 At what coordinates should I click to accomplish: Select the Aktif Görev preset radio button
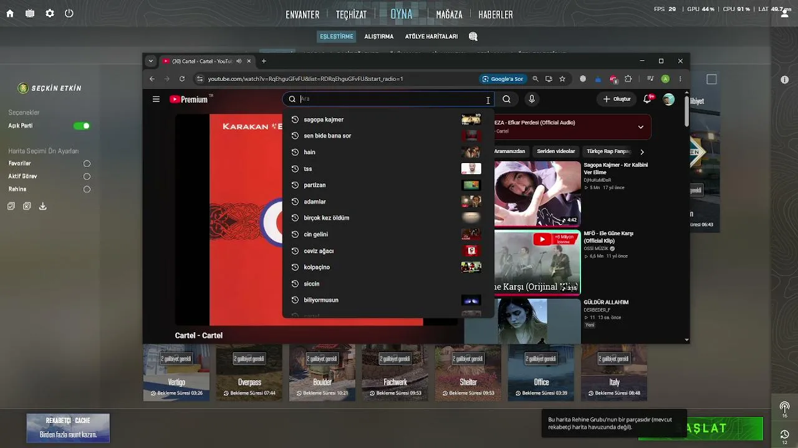87,177
